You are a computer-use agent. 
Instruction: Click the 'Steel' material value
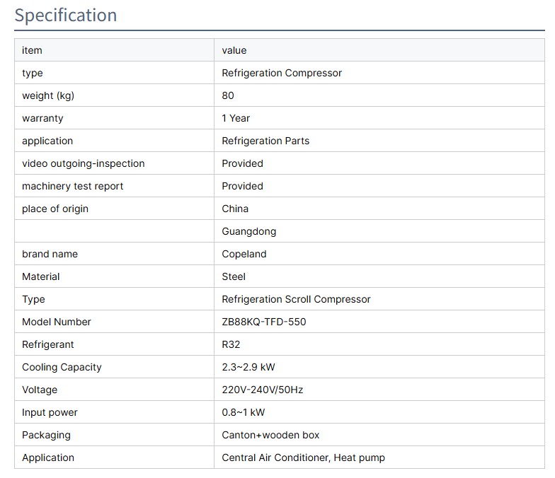click(234, 276)
